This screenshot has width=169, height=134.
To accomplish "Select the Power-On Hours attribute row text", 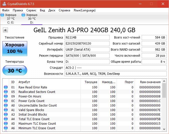I will 30,96.
